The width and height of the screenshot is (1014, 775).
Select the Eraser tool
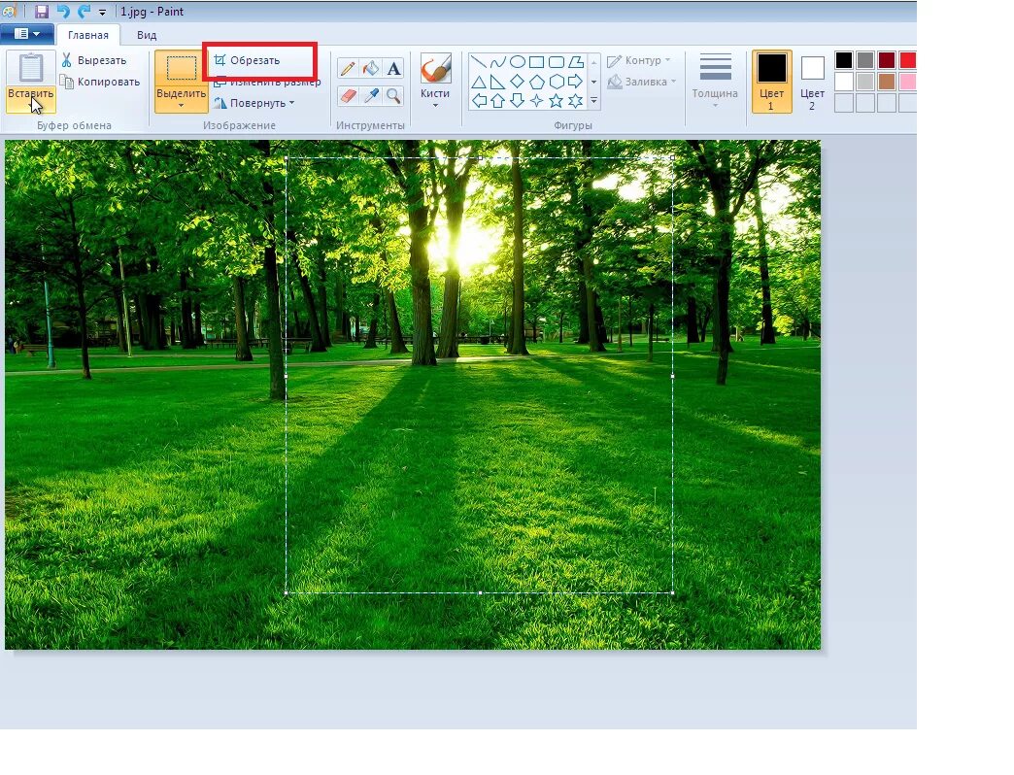348,96
